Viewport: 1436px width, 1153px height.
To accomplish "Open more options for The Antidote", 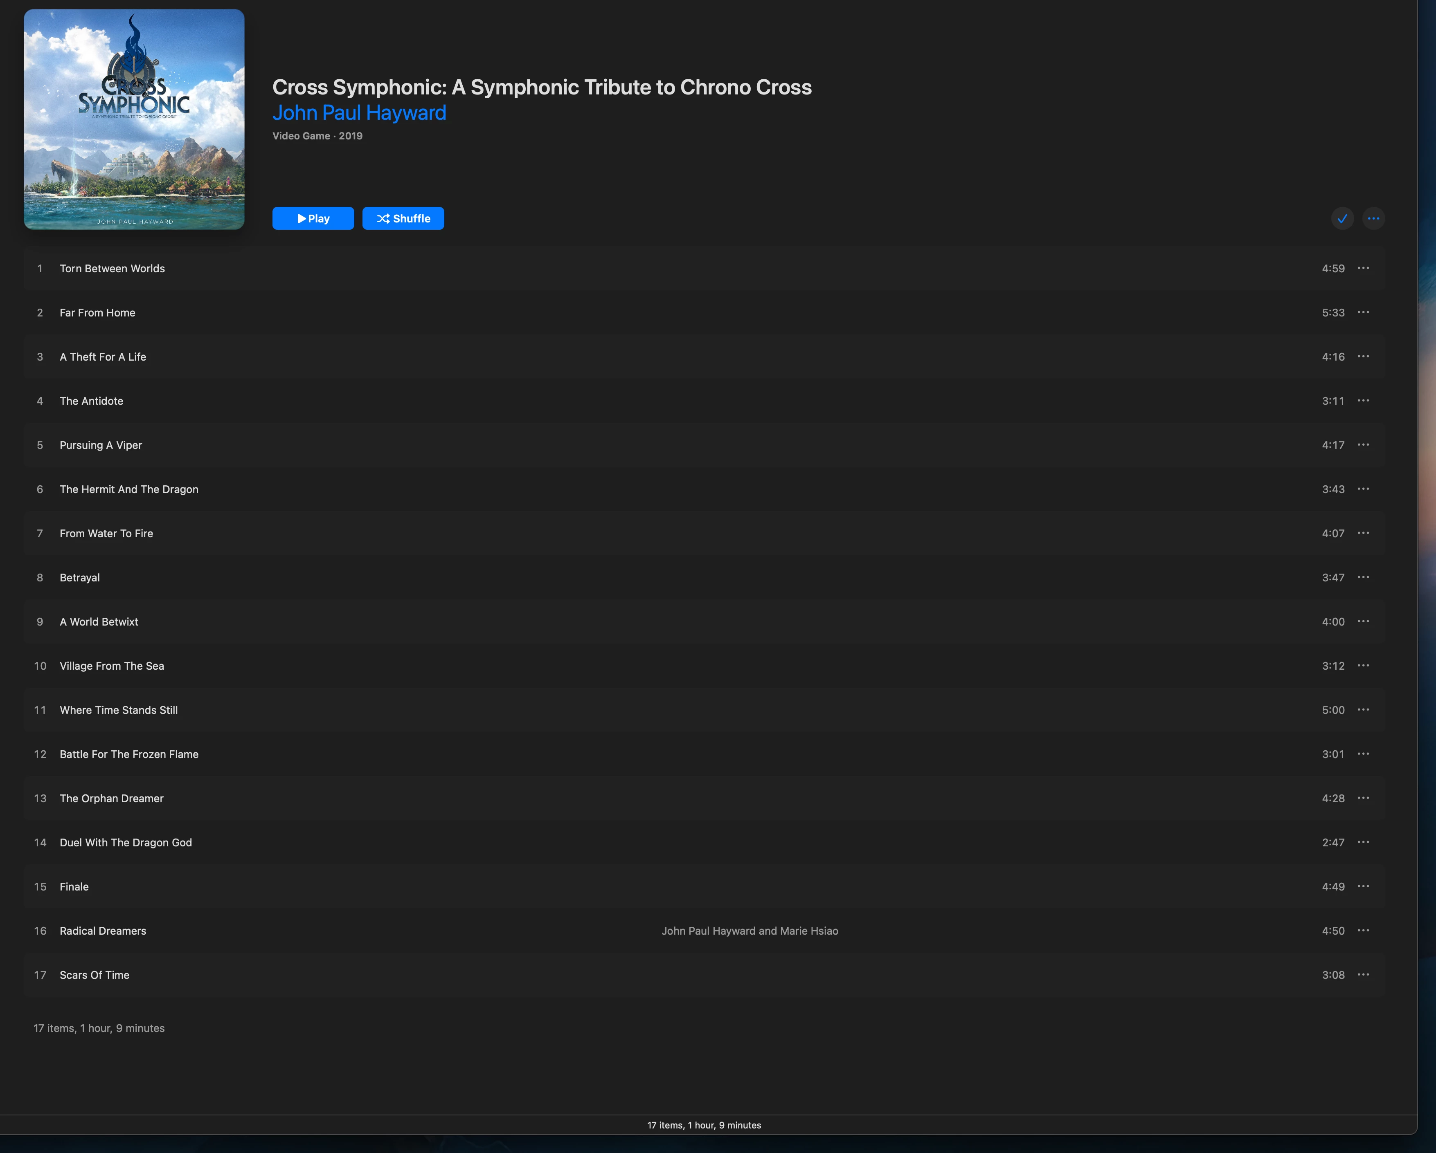I will point(1364,401).
